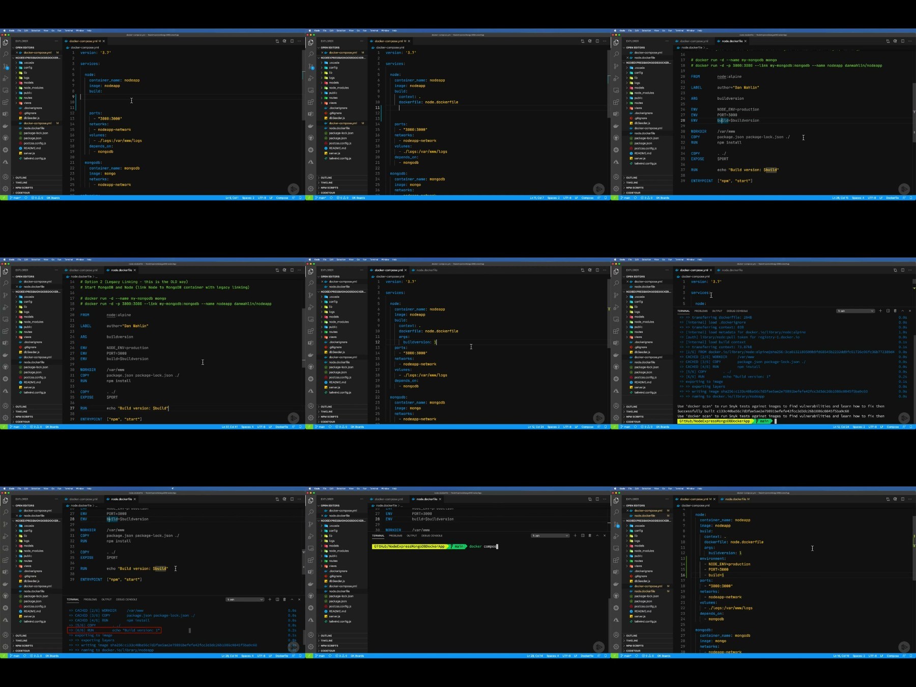Add new terminal in panel with 'docker compos' prompt
Viewport: 916px width, 687px height.
coord(575,535)
